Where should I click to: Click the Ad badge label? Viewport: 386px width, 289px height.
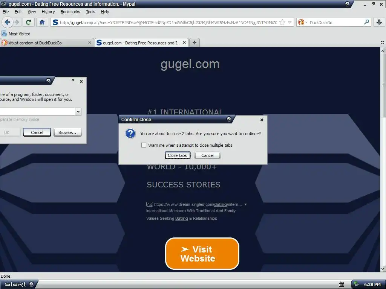point(149,204)
